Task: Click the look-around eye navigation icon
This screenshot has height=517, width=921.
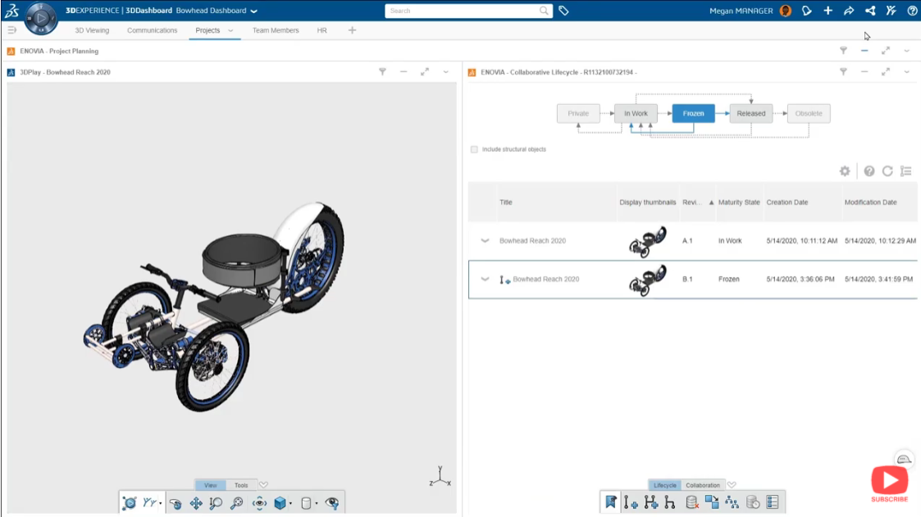Action: coord(259,503)
